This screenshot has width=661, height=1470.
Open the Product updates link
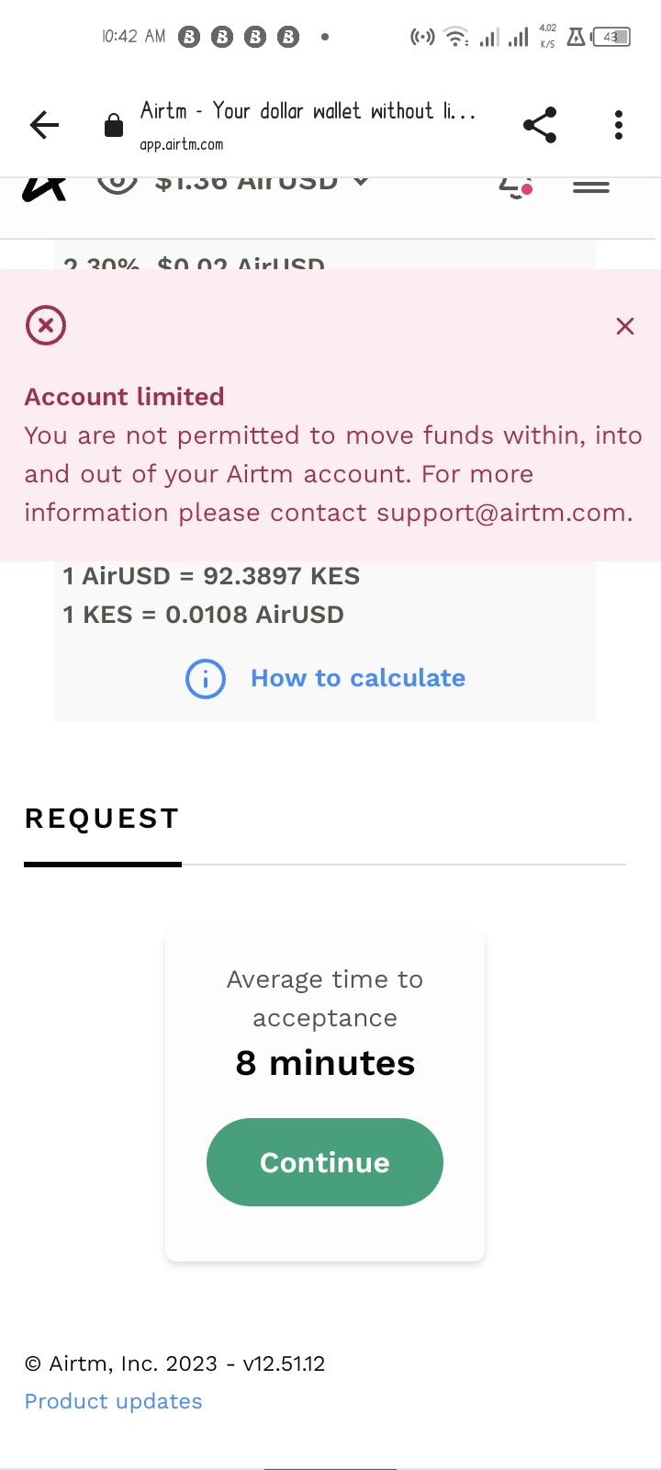114,1401
